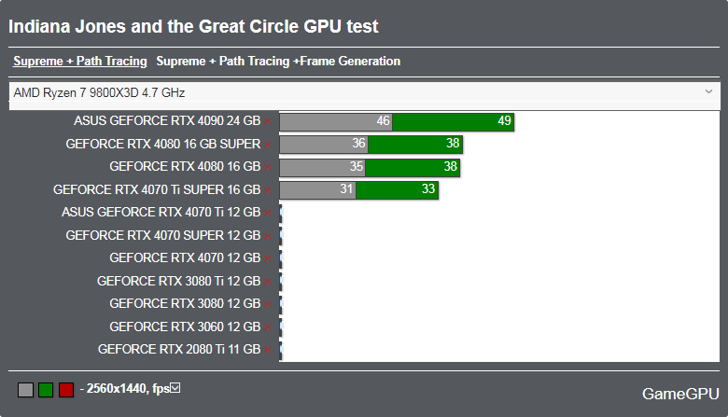This screenshot has height=417, width=728.
Task: Click the GameGPU link
Action: pos(680,394)
